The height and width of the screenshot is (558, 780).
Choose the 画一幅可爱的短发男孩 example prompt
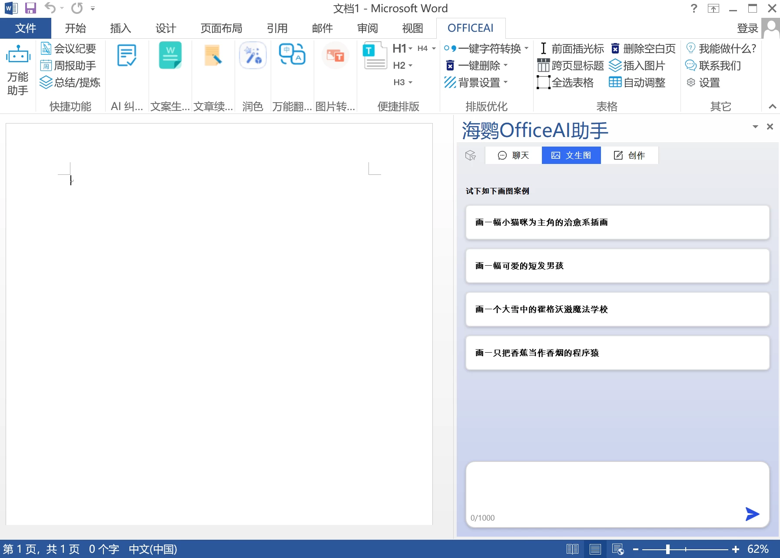coord(617,266)
